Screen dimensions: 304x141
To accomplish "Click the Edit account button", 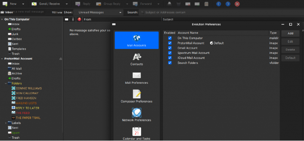I will tap(290, 42).
